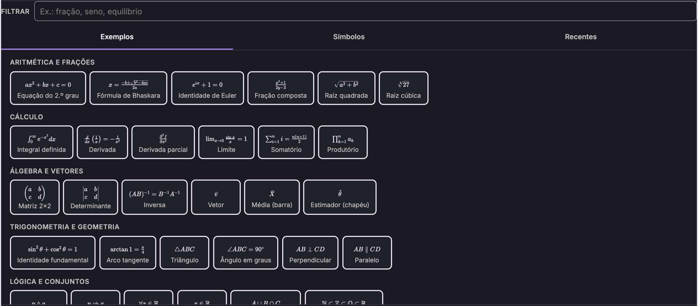Choose the Fração composta example
This screenshot has width=698, height=306.
pos(281,88)
